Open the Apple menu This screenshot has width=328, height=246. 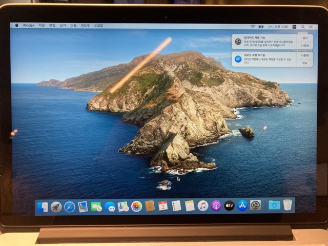(x=16, y=25)
